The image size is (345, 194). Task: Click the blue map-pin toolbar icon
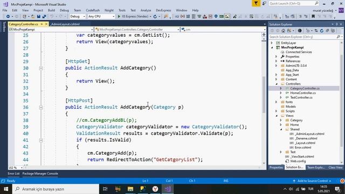(x=216, y=17)
